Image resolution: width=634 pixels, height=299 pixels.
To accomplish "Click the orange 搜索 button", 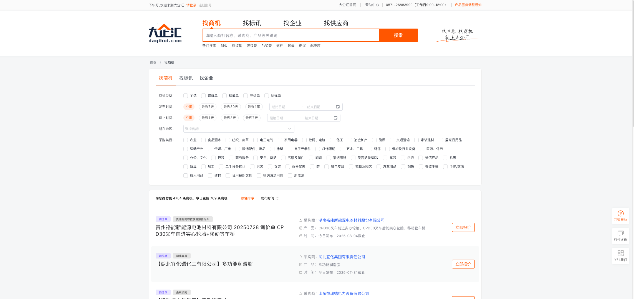I will click(398, 35).
